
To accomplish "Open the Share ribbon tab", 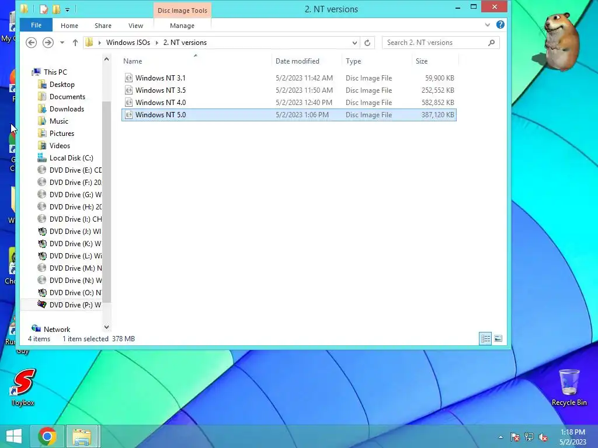I will coord(103,26).
